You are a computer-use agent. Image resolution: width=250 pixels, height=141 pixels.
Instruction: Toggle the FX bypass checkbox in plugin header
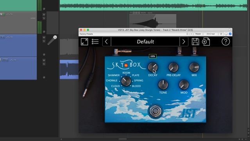pos(230,34)
